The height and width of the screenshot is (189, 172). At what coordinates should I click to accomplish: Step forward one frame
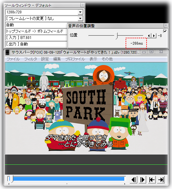click(x=142, y=180)
